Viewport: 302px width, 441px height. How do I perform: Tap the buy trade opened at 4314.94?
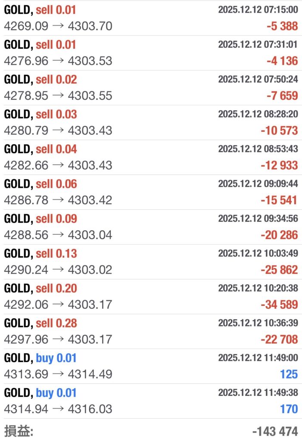click(151, 401)
